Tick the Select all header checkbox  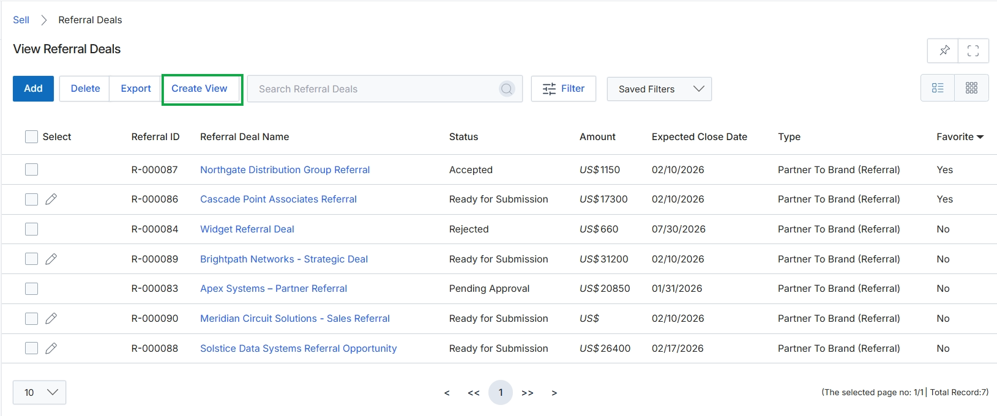tap(31, 136)
